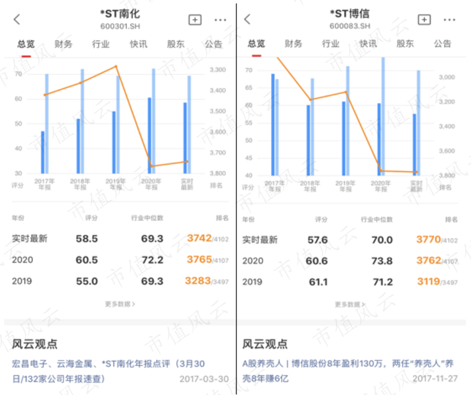Image resolution: width=471 pixels, height=395 pixels.
Task: Go back from the *ST南化 page
Action: [x=17, y=20]
